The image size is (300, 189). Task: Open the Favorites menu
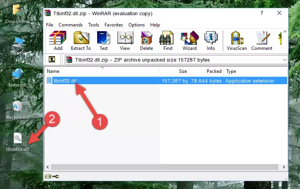click(x=114, y=25)
